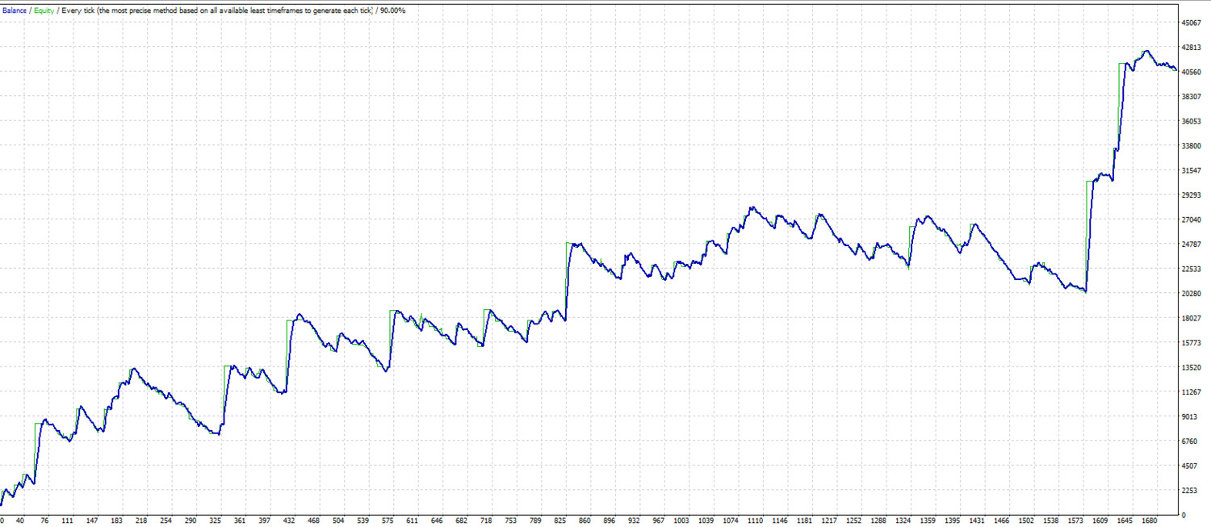This screenshot has height=527, width=1211.
Task: Click the 13520 vertical axis label
Action: pyautogui.click(x=1192, y=367)
